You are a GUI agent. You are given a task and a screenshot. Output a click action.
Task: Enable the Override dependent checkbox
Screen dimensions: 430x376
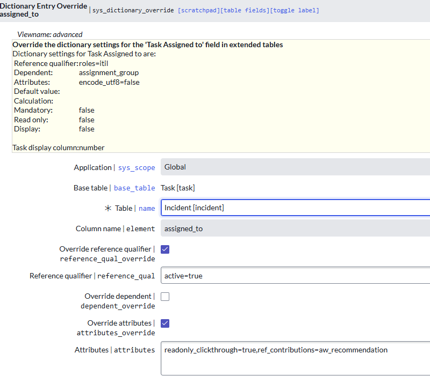coord(165,296)
